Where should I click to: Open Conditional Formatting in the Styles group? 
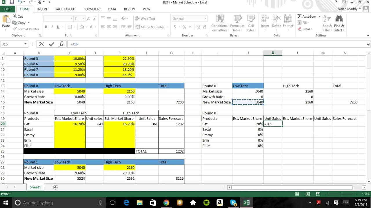click(220, 24)
